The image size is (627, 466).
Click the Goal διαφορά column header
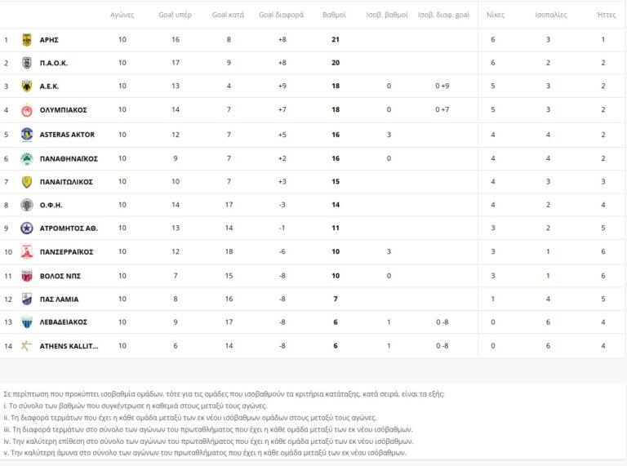click(282, 15)
